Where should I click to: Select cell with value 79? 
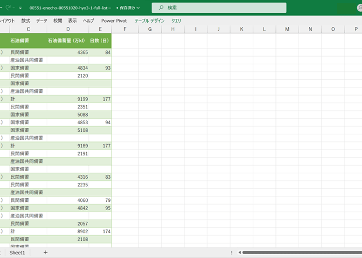pos(100,200)
